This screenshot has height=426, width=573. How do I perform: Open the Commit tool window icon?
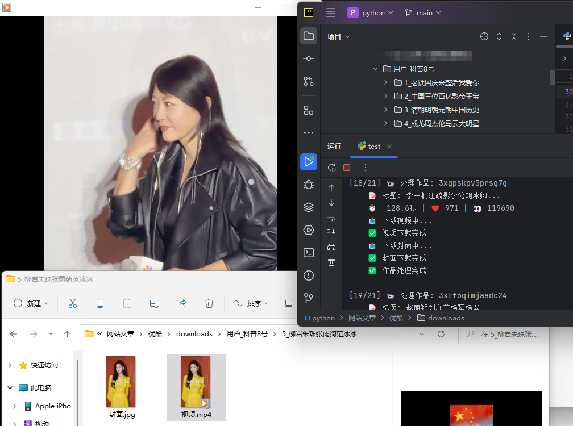pyautogui.click(x=309, y=59)
